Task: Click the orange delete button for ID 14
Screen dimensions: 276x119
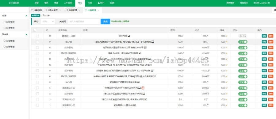Action: [271, 42]
